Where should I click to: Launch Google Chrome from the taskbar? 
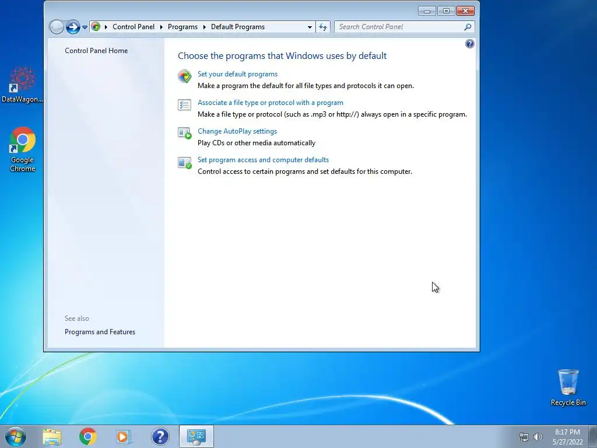[88, 436]
